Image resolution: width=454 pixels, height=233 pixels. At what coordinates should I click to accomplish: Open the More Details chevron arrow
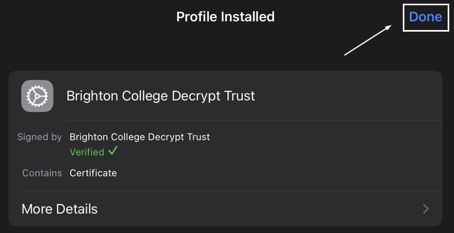click(x=425, y=209)
